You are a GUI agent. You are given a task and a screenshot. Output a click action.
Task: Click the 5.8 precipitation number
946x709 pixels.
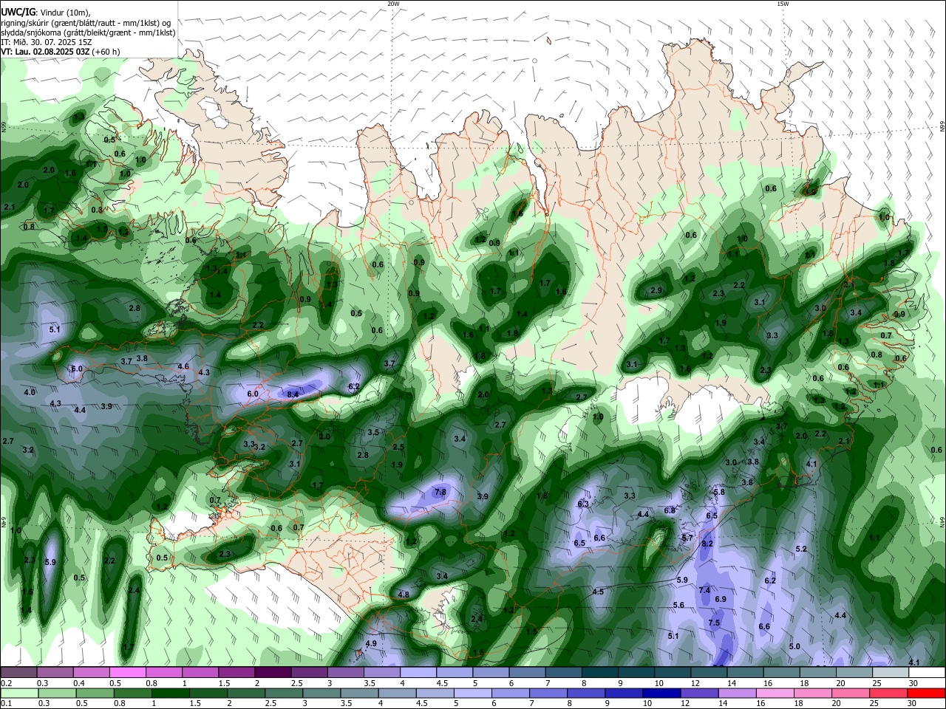[719, 492]
